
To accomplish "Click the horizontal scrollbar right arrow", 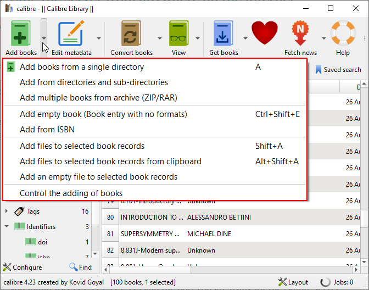I will 356,270.
